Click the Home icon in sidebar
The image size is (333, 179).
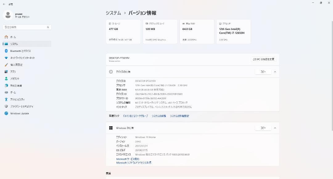(6, 37)
